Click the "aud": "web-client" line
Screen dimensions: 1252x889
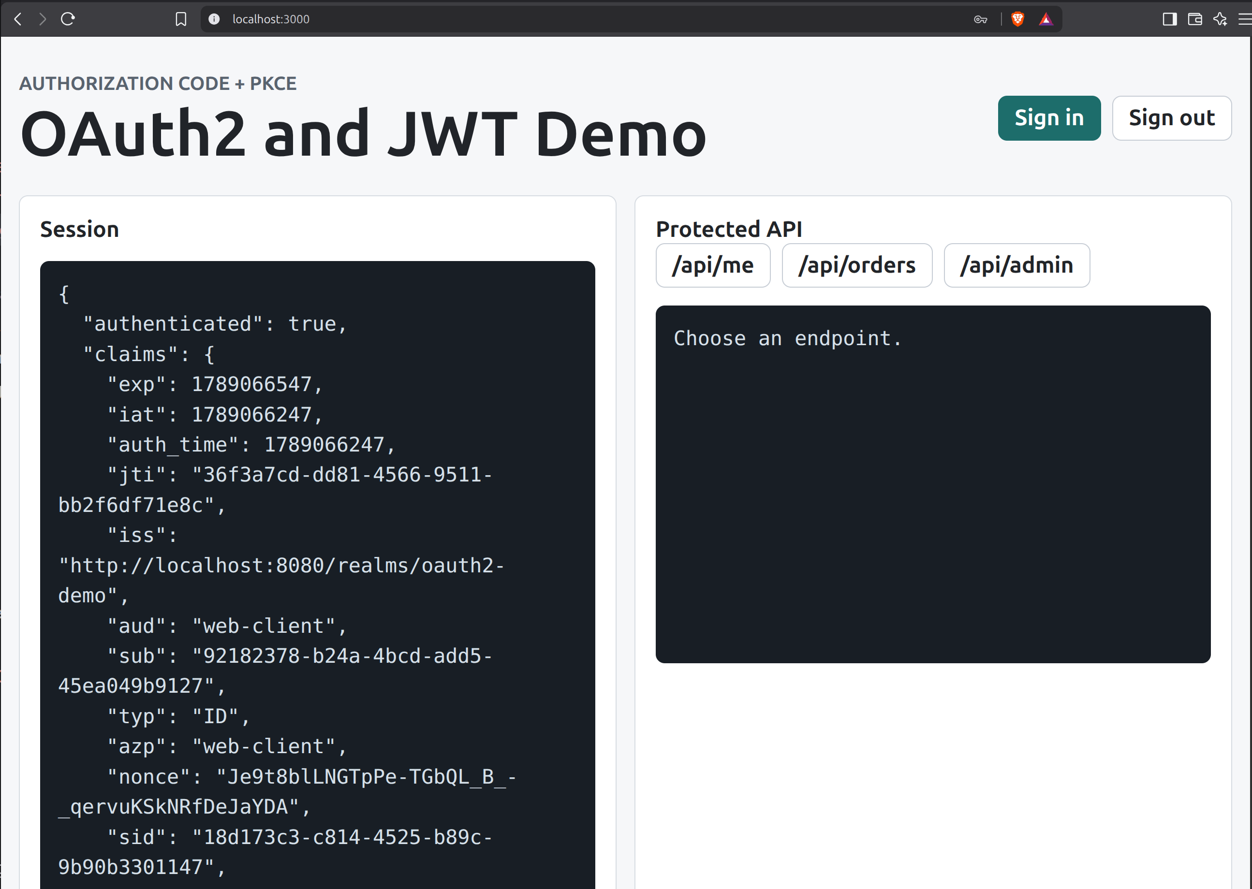[x=227, y=626]
